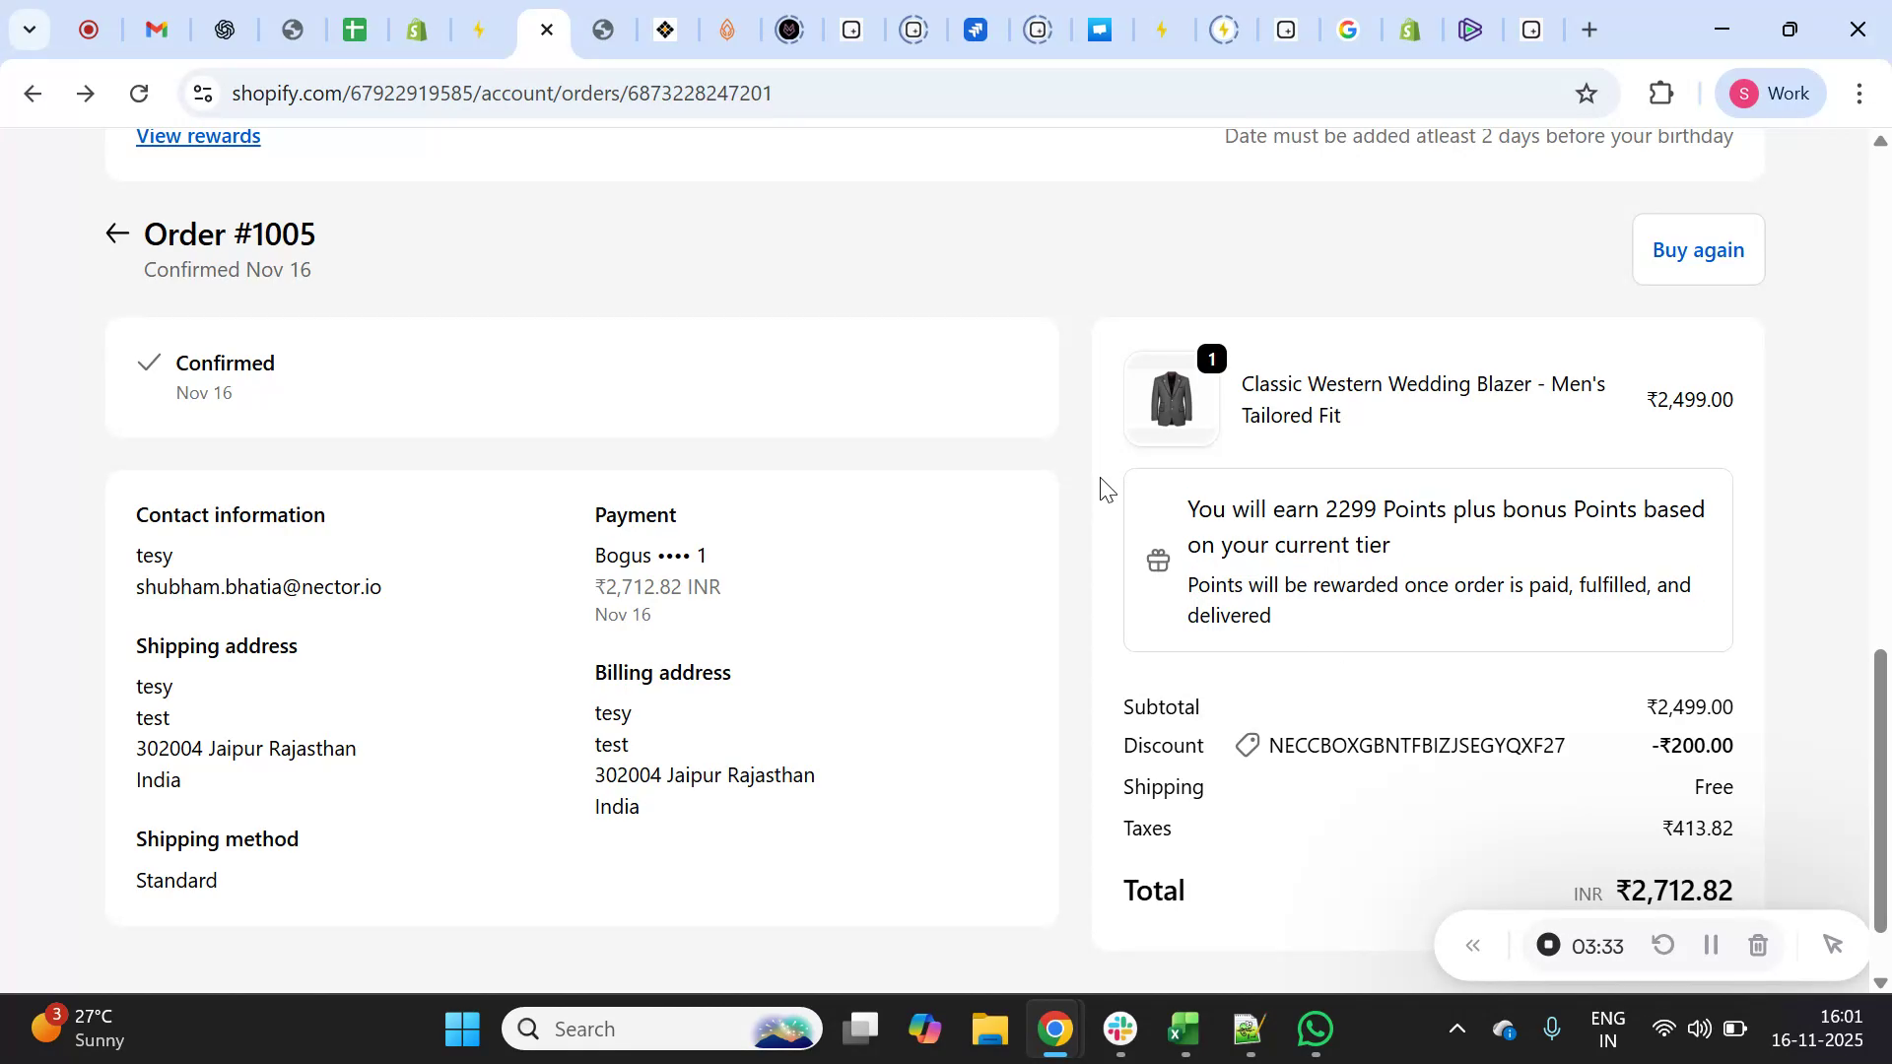Viewport: 1892px width, 1064px height.
Task: Open the Chrome profile menu labeled Work
Action: (1771, 93)
